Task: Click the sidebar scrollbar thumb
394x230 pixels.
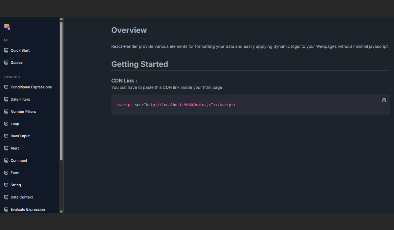Action: coord(61,91)
